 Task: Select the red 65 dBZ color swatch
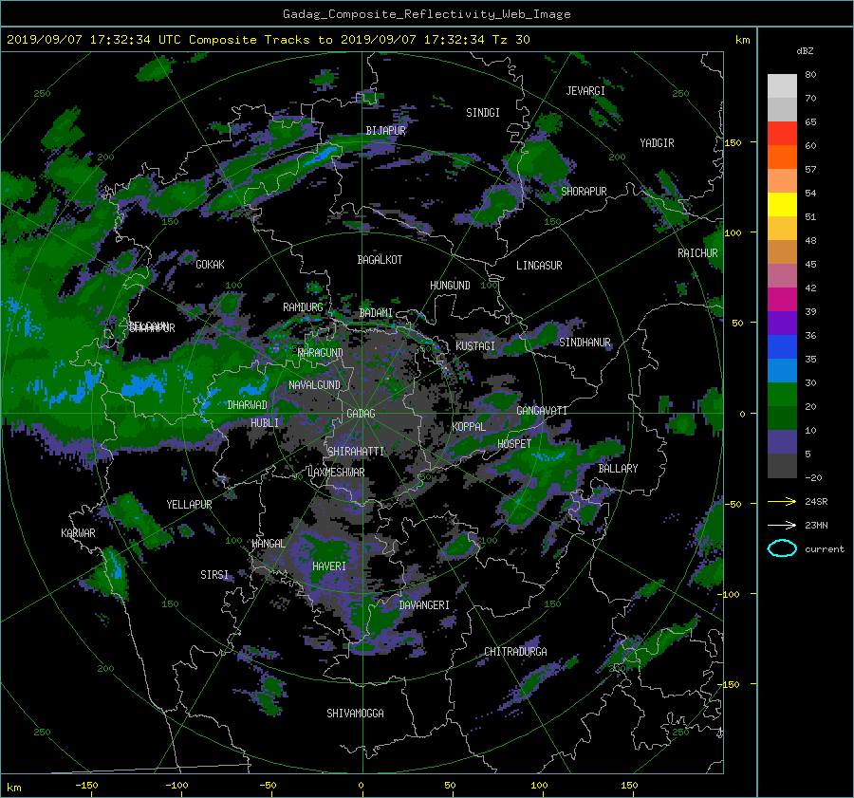782,133
